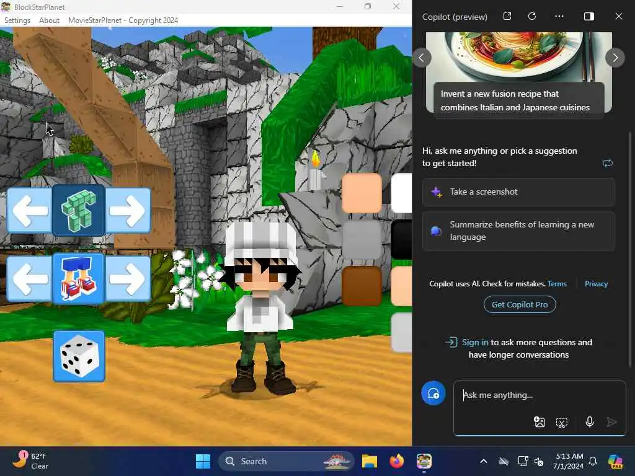The image size is (635, 476).
Task: Select previous shoes with left arrow
Action: pyautogui.click(x=30, y=278)
